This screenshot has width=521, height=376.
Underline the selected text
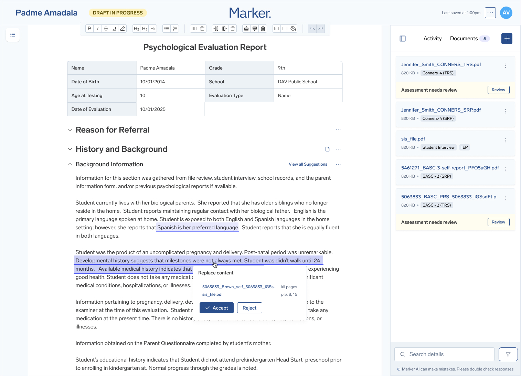pos(114,29)
